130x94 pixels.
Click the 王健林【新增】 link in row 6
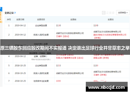[x=100, y=75]
